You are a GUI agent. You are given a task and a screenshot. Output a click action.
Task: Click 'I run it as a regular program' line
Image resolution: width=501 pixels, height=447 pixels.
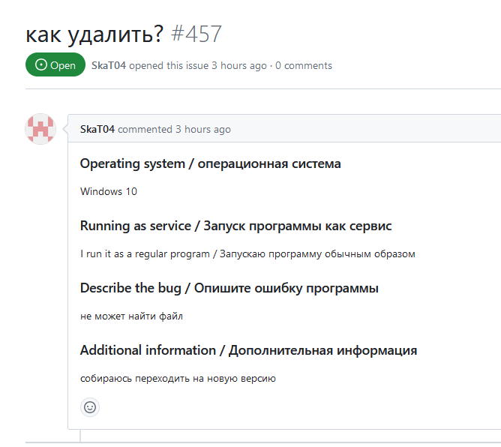click(247, 254)
